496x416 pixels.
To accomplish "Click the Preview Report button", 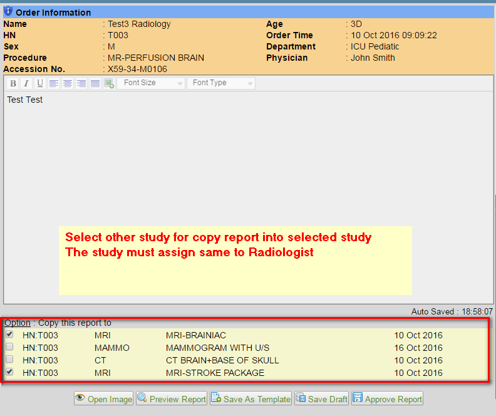I will 172,398.
